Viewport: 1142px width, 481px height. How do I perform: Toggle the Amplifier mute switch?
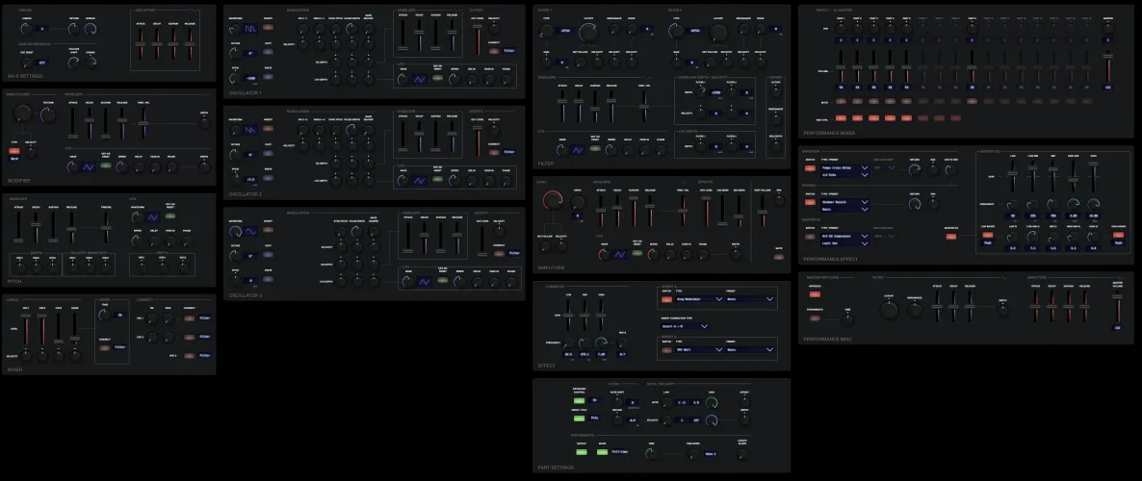776,256
